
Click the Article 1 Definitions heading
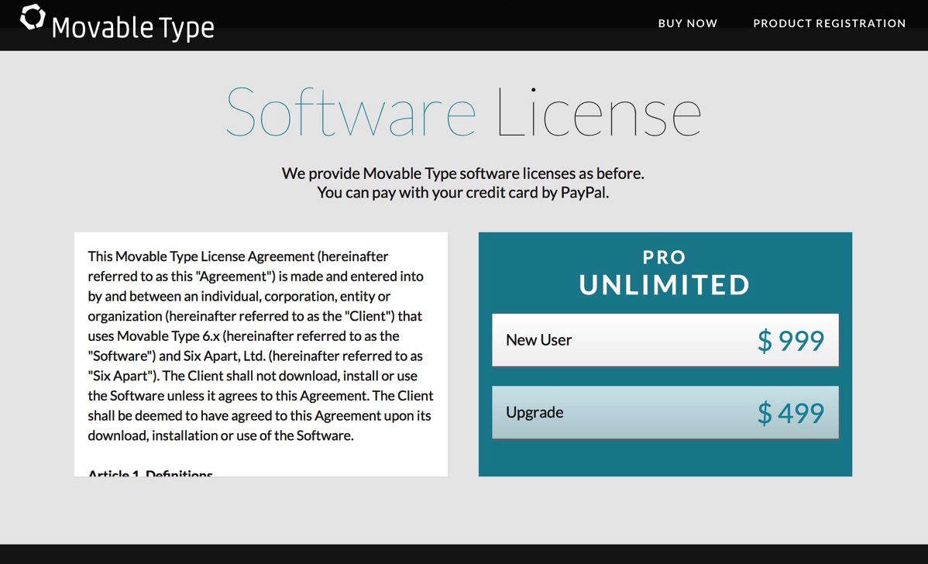pos(150,473)
